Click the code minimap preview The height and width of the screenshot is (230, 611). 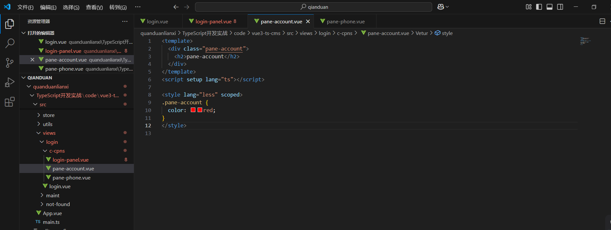point(585,41)
